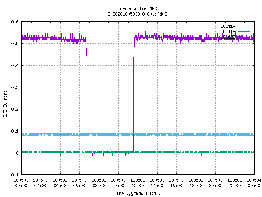262x197 pixels.
Task: Click the y-axis tick value 0.1
Action: [15, 131]
